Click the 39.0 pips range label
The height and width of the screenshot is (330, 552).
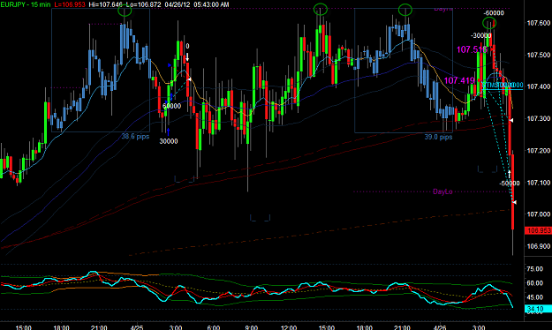[438, 137]
